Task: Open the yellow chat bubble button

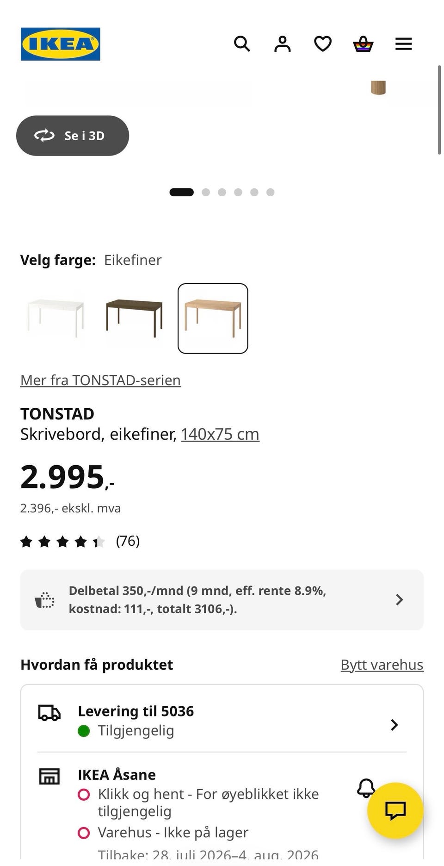Action: (x=395, y=810)
